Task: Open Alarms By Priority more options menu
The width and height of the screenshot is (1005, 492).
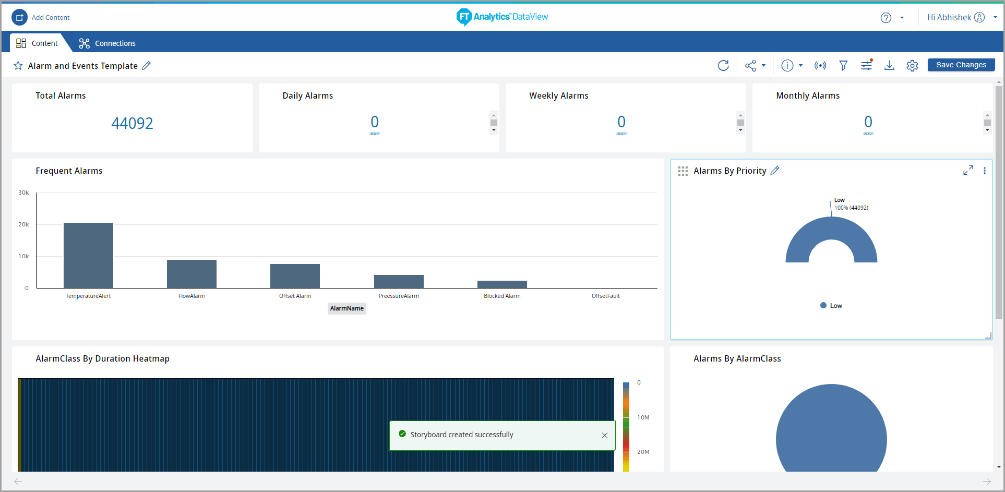Action: click(x=984, y=171)
